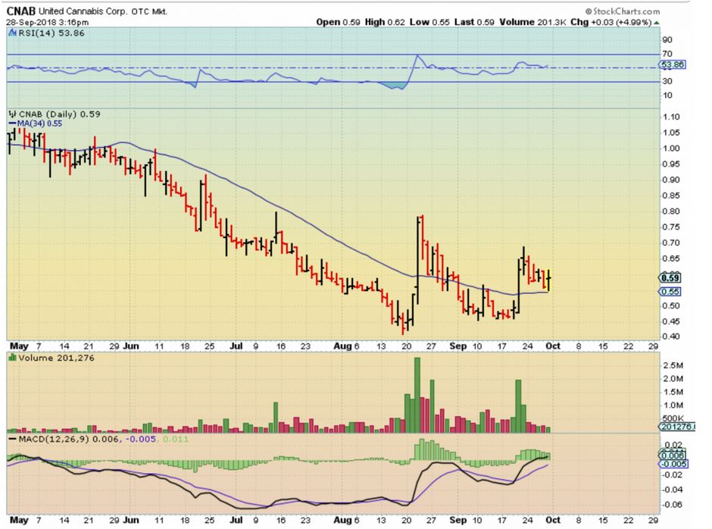Click the green volume bars icon
This screenshot has width=712, height=529.
[x=13, y=358]
